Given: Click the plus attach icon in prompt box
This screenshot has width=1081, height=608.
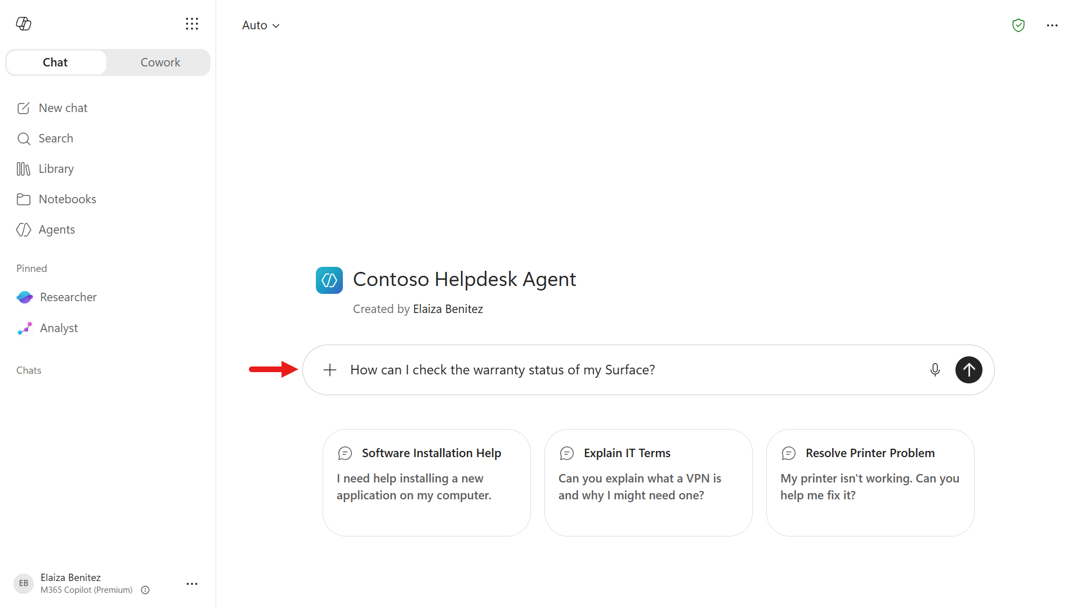Looking at the screenshot, I should 330,370.
